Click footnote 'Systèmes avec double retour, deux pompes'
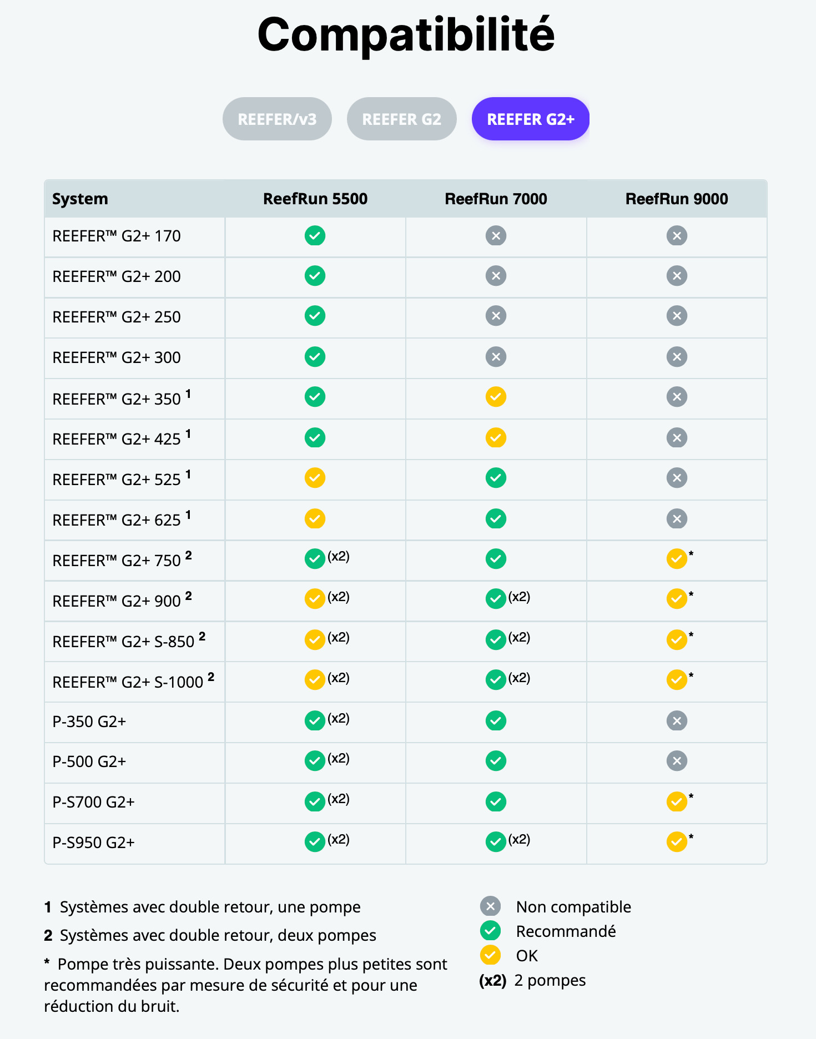Viewport: 816px width, 1039px height. coord(218,935)
